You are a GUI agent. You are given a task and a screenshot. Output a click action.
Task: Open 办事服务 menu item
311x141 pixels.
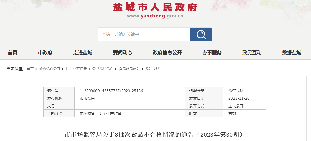point(212,53)
